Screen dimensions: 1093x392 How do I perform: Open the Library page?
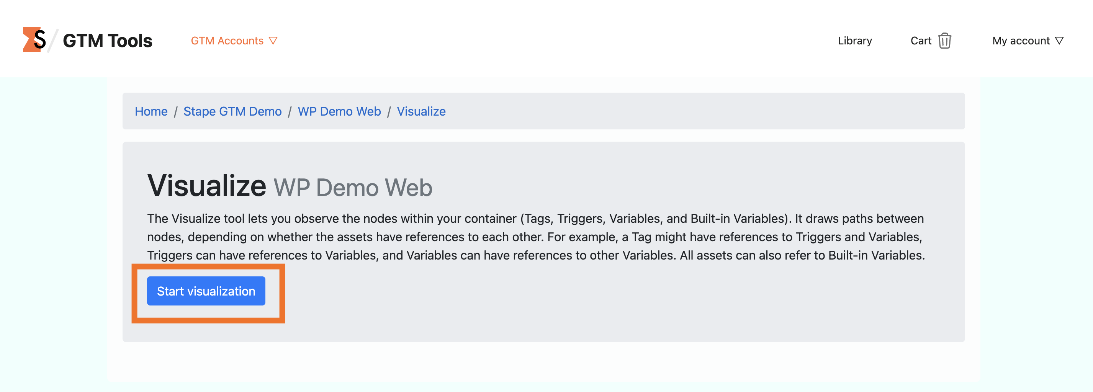click(x=855, y=41)
